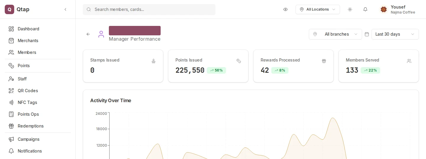Click the 24000 axis label
The height and width of the screenshot is (159, 426).
click(x=101, y=113)
